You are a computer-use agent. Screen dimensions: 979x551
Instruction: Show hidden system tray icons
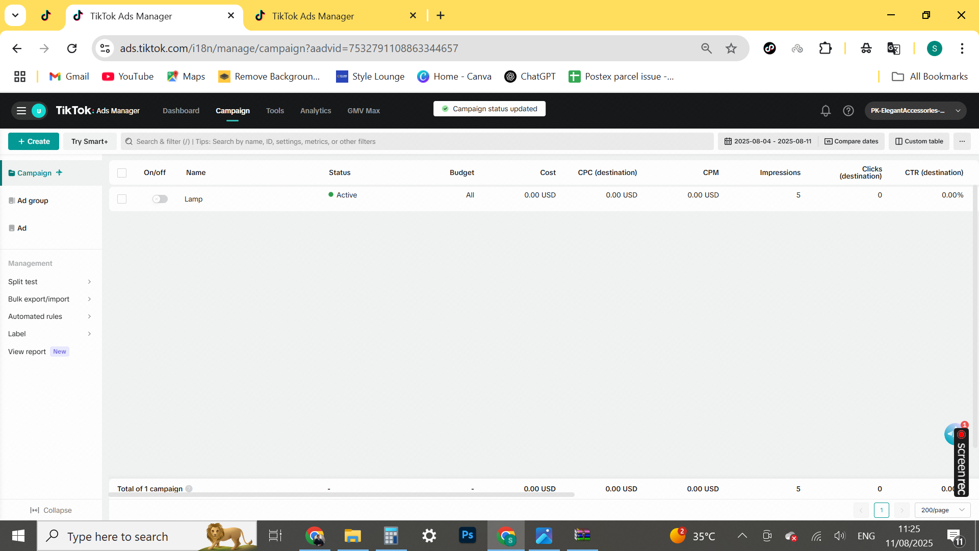tap(742, 536)
